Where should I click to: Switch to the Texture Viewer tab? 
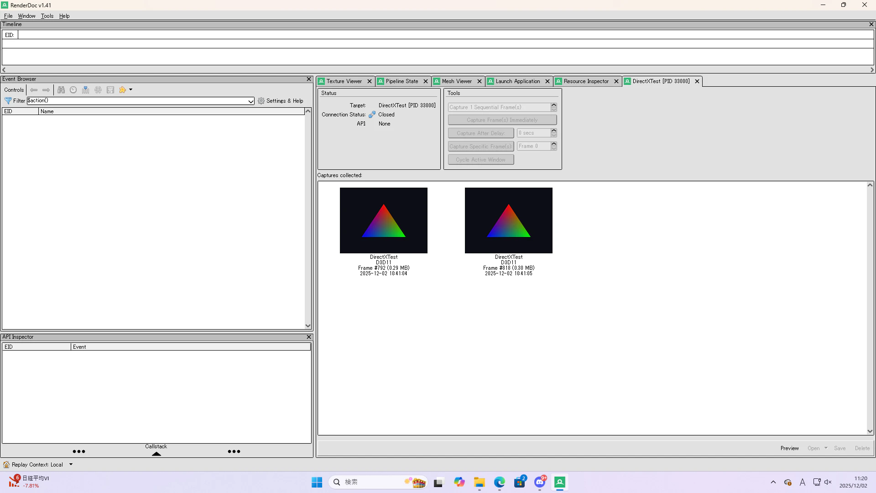click(x=344, y=81)
